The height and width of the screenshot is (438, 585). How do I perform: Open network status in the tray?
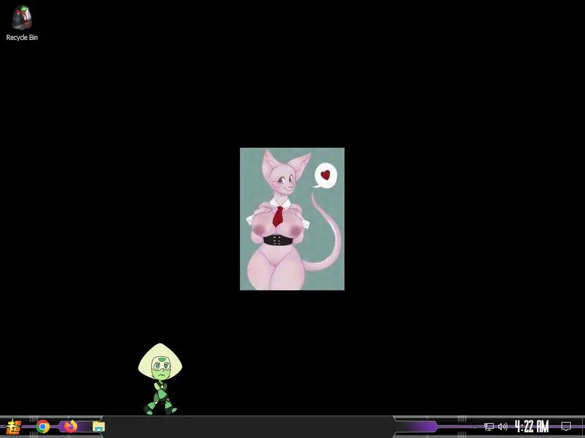pyautogui.click(x=489, y=427)
